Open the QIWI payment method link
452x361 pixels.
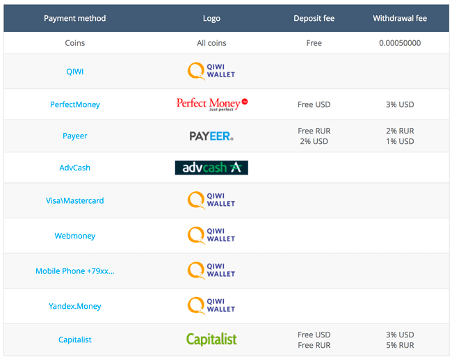75,72
